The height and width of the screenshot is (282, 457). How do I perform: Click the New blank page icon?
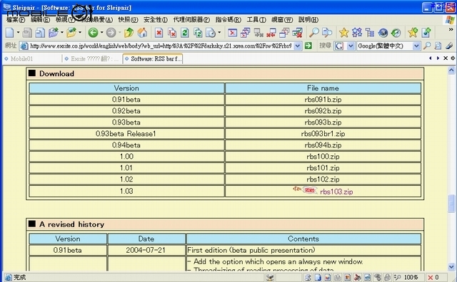9,33
